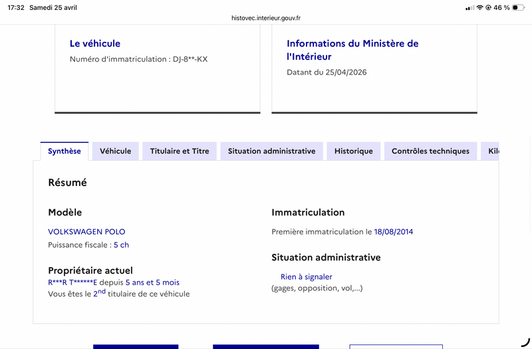Open the Titulaire et Titre tab

(180, 151)
